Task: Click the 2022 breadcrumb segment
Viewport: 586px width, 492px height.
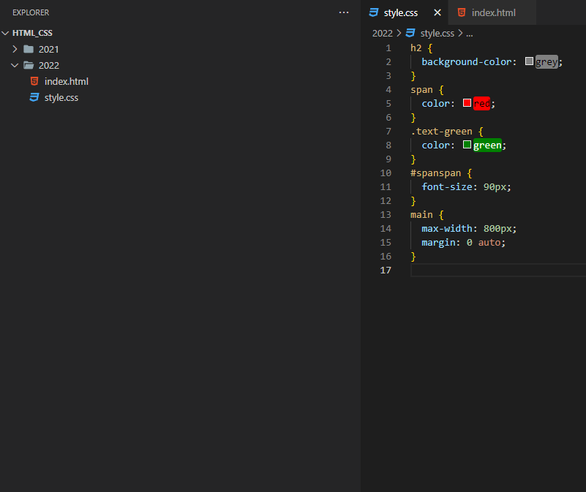Action: tap(382, 33)
